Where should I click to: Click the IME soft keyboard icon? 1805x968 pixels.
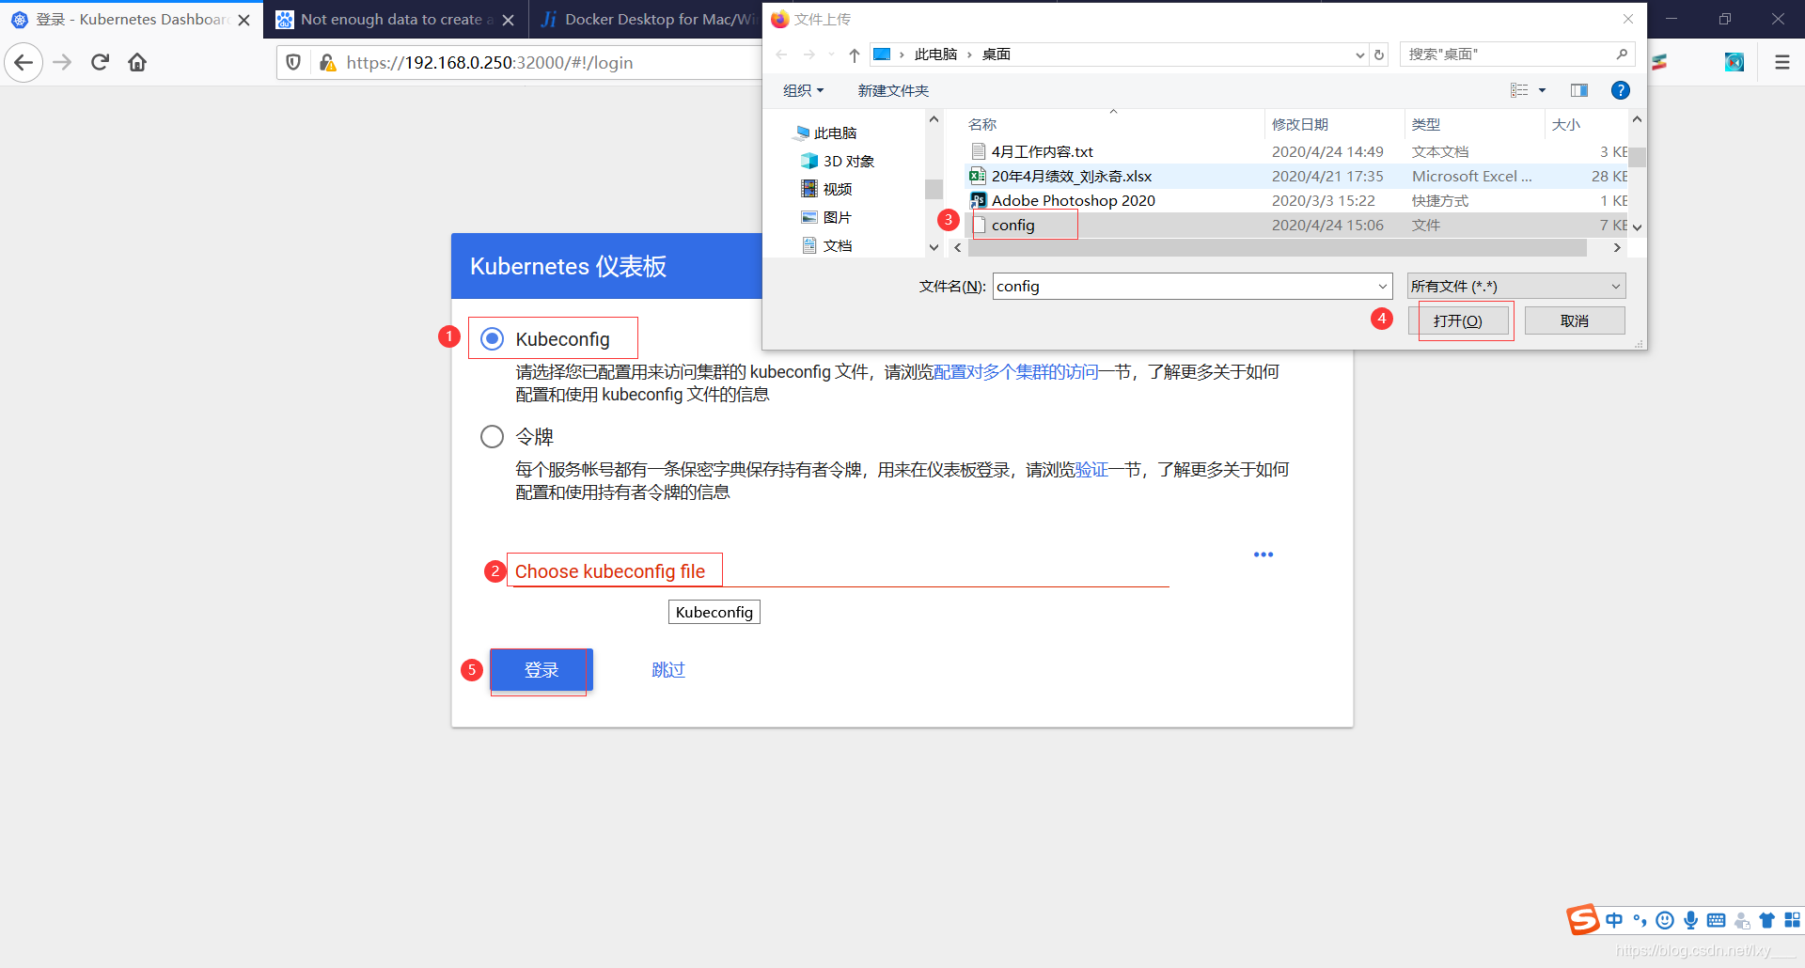1716,920
